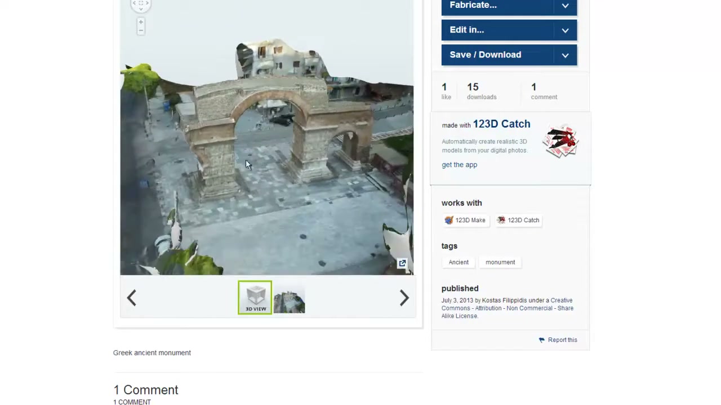Select the 3D VIEW thumbnail
721x405 pixels.
[x=255, y=297]
